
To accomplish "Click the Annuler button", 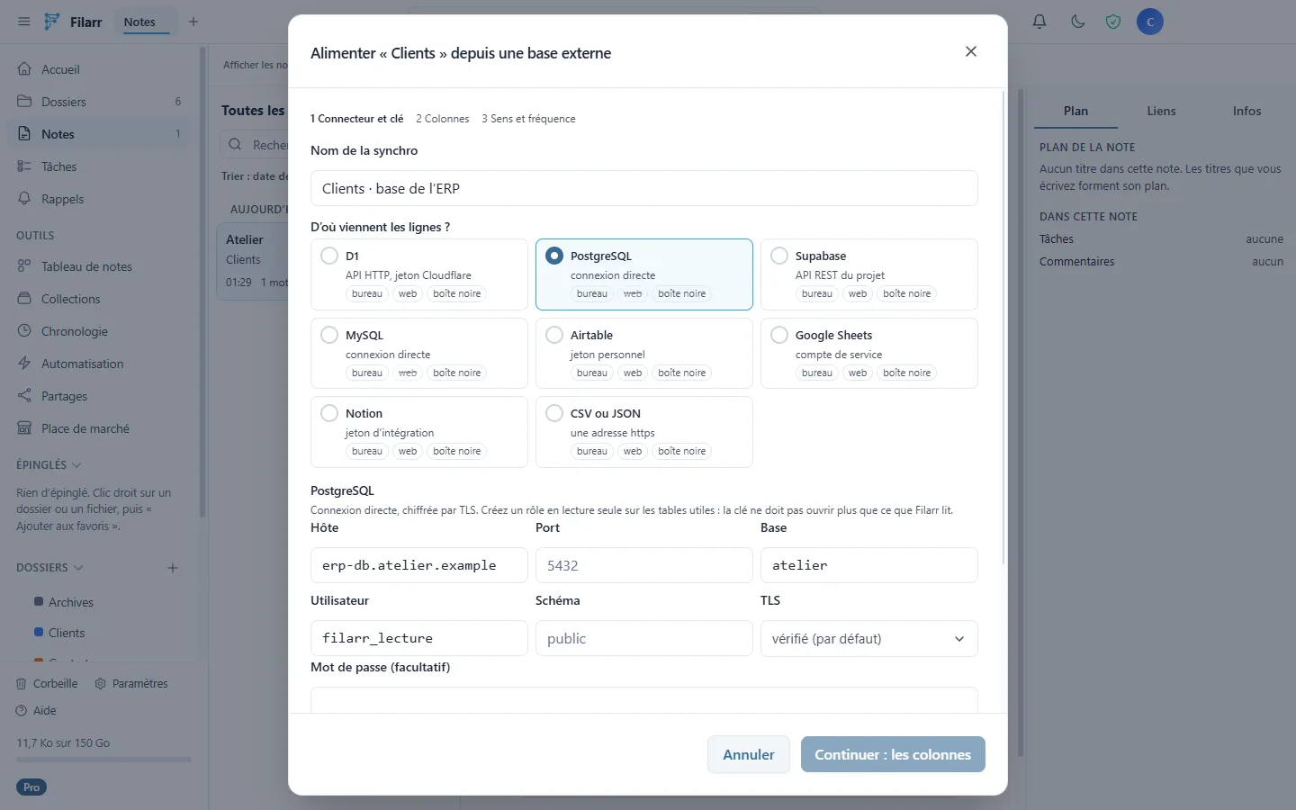I will pyautogui.click(x=748, y=754).
